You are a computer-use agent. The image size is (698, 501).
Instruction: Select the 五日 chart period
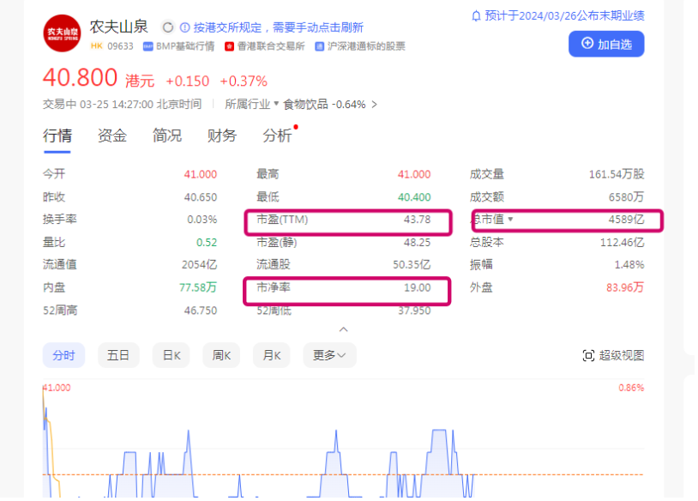click(x=118, y=355)
